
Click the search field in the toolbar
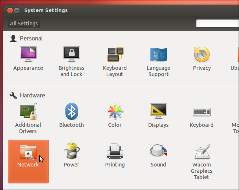(x=217, y=24)
